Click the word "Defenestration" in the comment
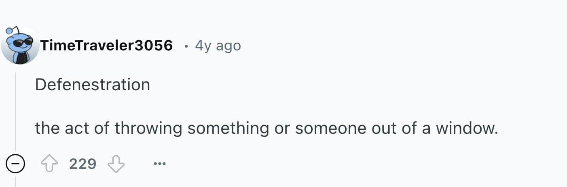567x187 pixels. coord(92,85)
